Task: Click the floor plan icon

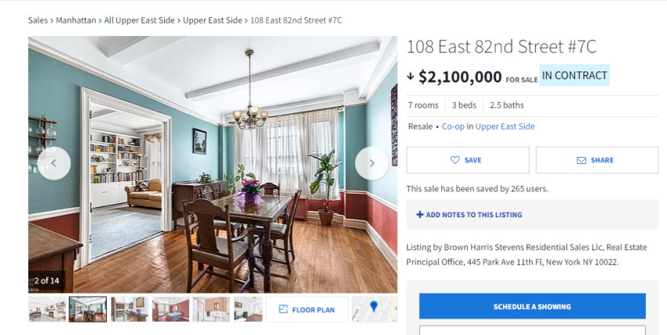Action: 283,309
